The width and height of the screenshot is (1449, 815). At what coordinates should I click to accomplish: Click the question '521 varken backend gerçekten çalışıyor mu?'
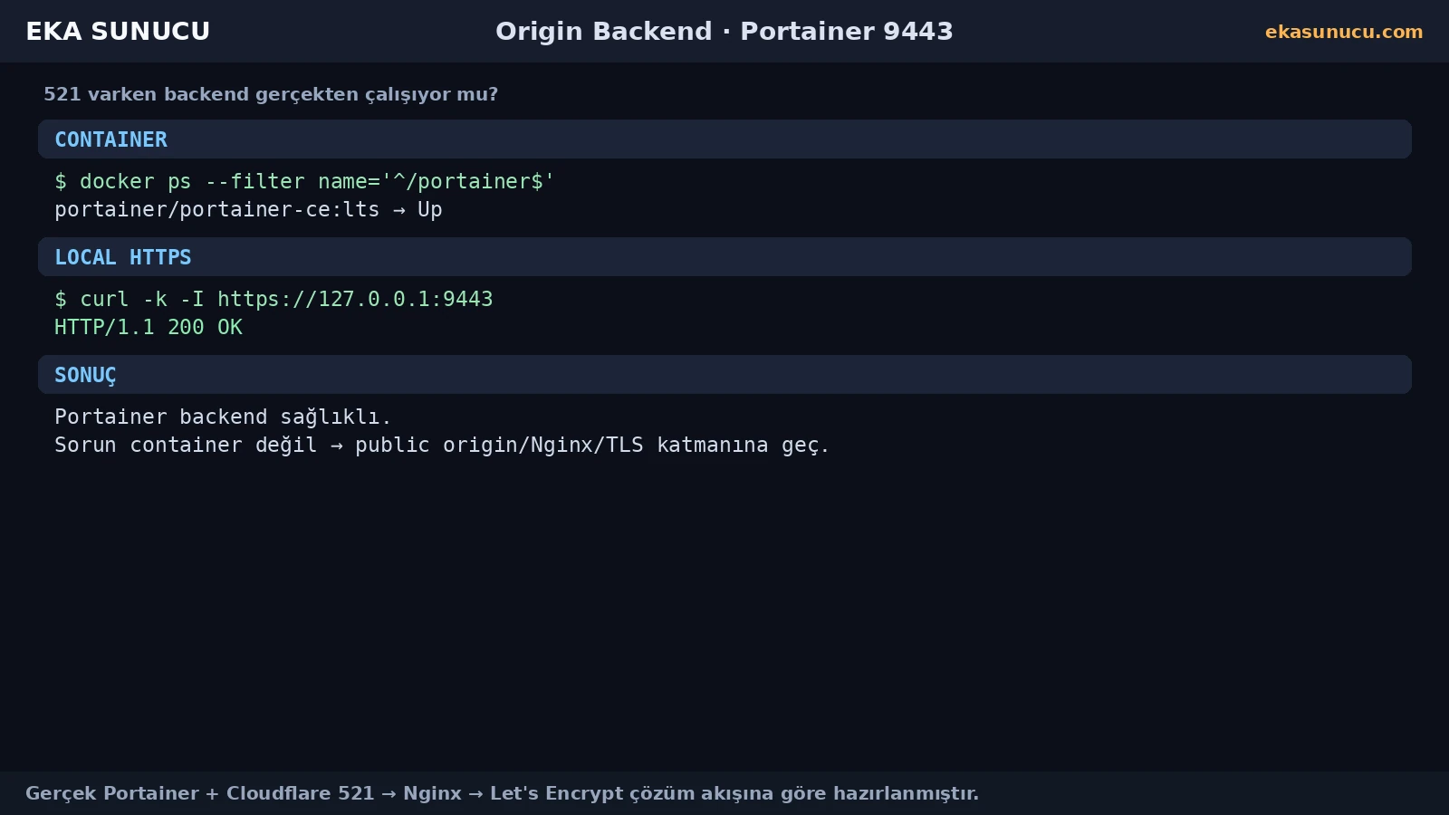tap(271, 94)
